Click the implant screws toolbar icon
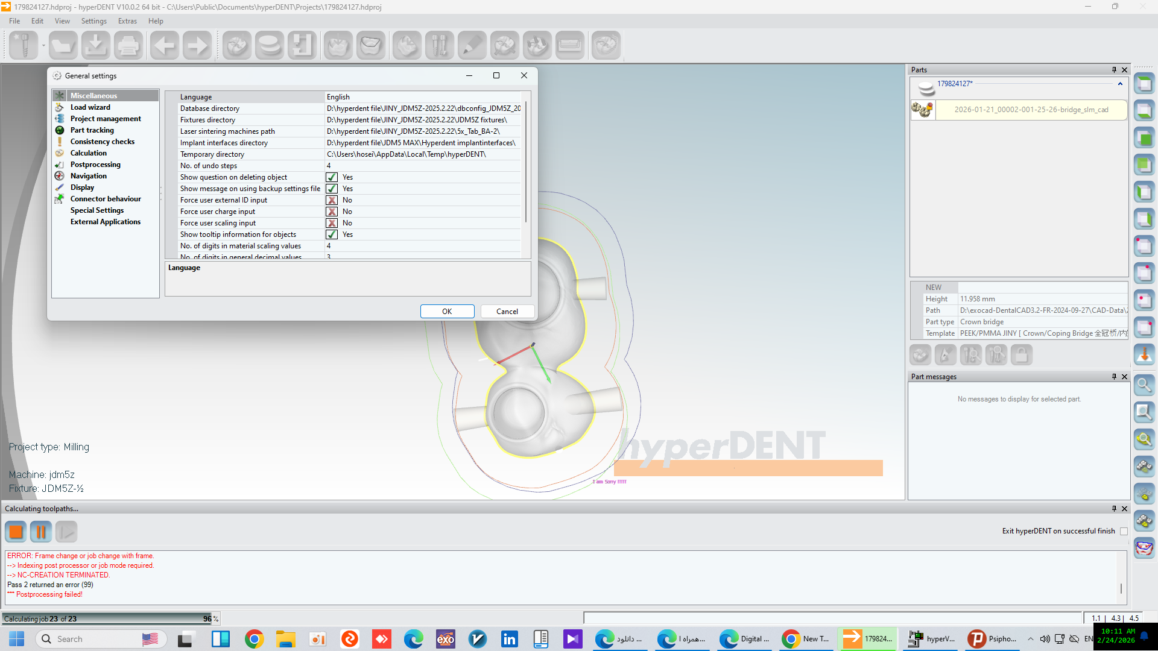This screenshot has height=651, width=1158. 439,45
